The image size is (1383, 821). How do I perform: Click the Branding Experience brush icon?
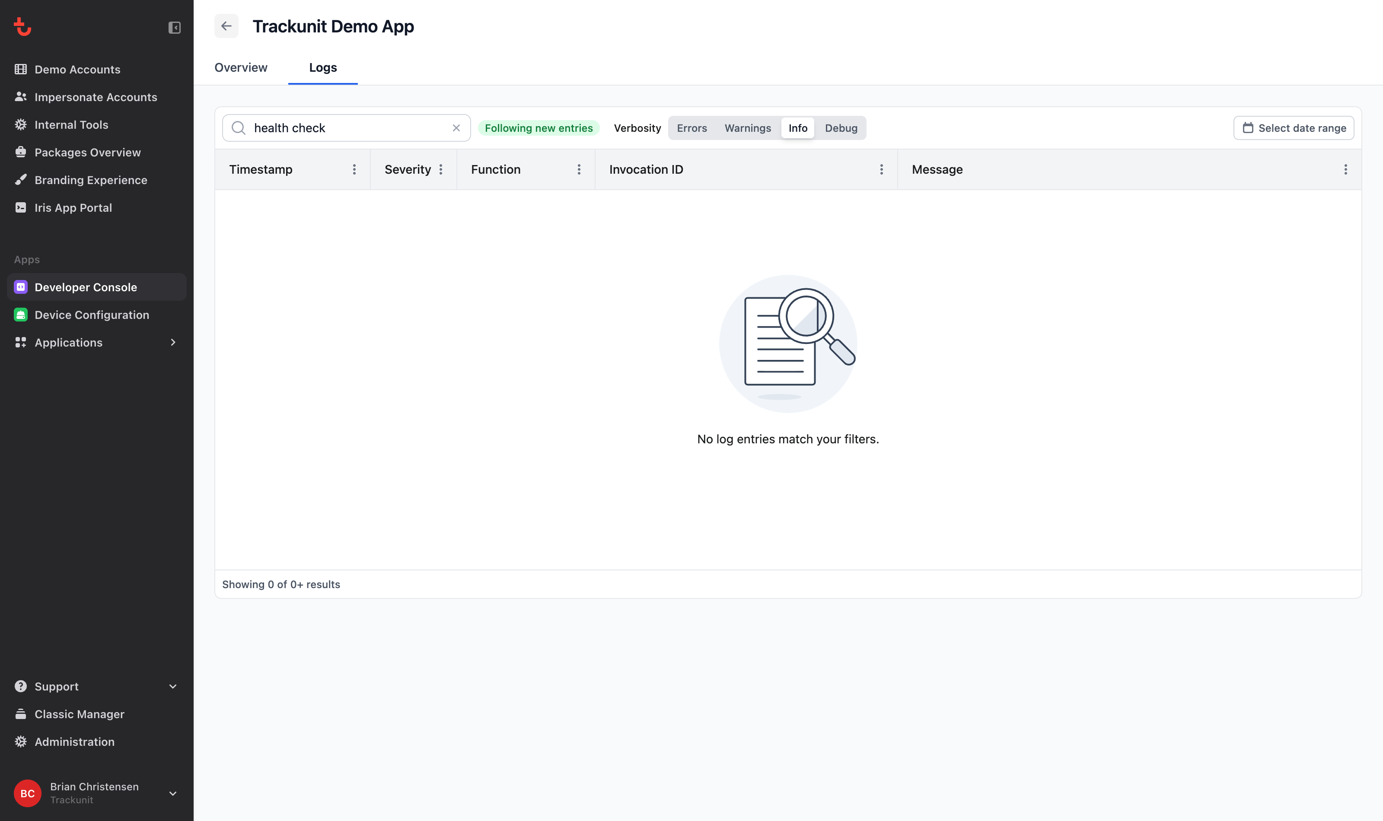20,180
